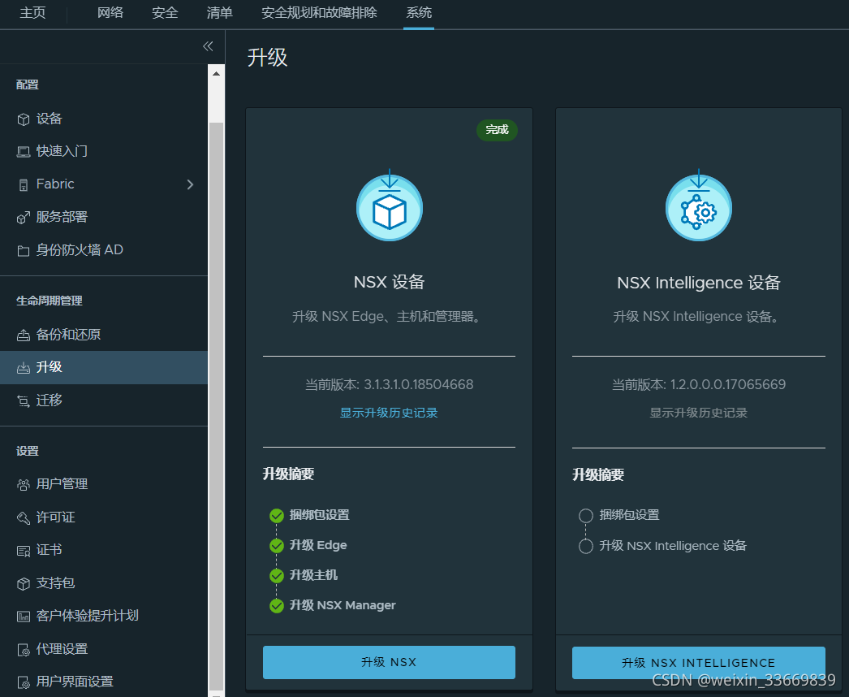
Task: Click the 升级 NSX INTELLIGENCE button
Action: click(699, 663)
